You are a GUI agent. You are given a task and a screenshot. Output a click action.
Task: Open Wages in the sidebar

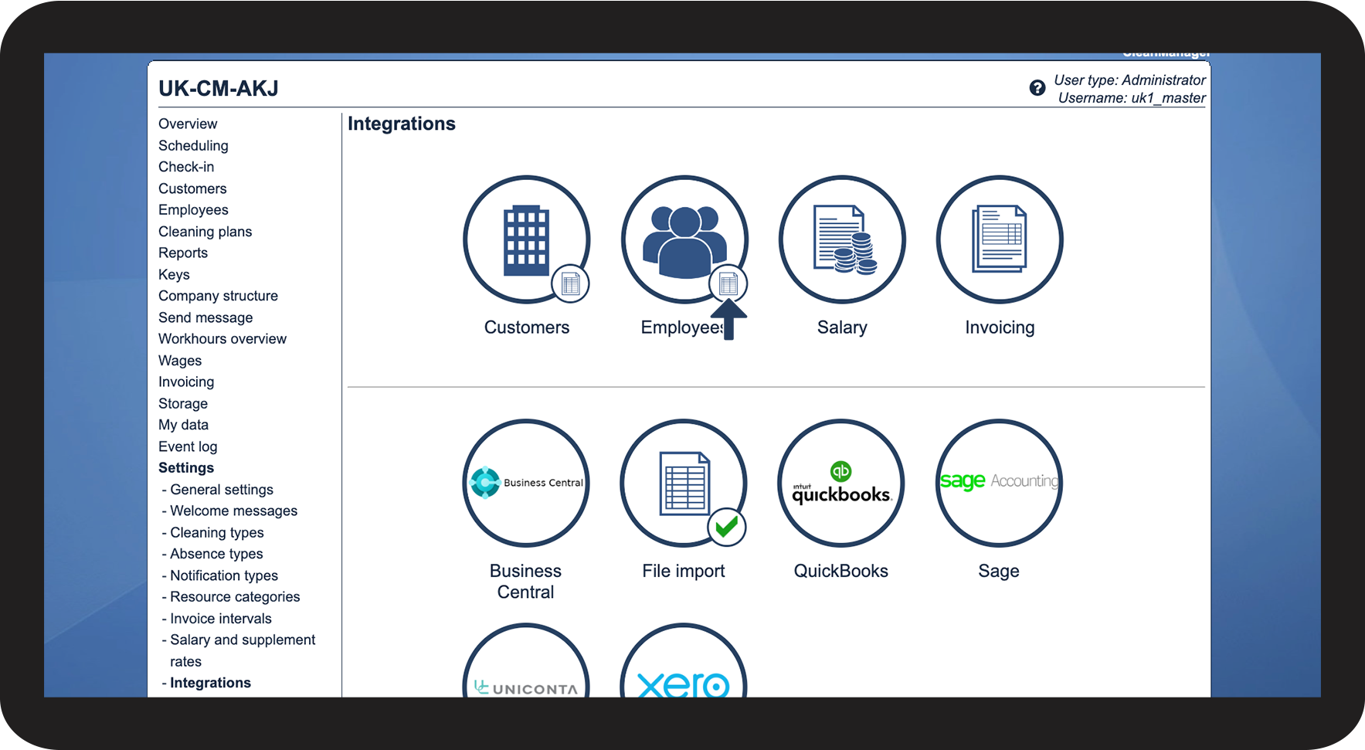[180, 360]
